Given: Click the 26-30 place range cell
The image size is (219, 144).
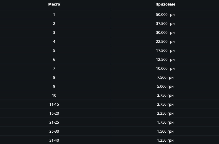Looking at the screenshot, I should pos(54,131).
